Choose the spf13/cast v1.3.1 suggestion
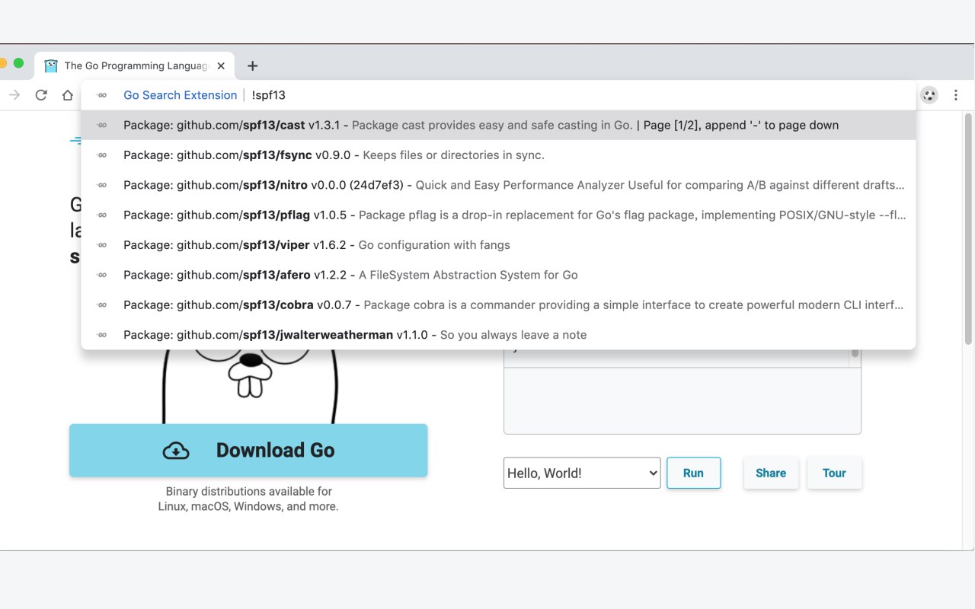The width and height of the screenshot is (975, 609). (498, 125)
